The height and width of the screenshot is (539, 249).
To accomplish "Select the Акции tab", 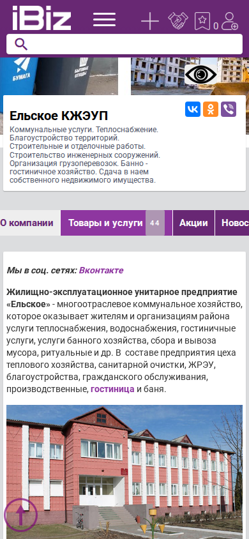I will [193, 223].
